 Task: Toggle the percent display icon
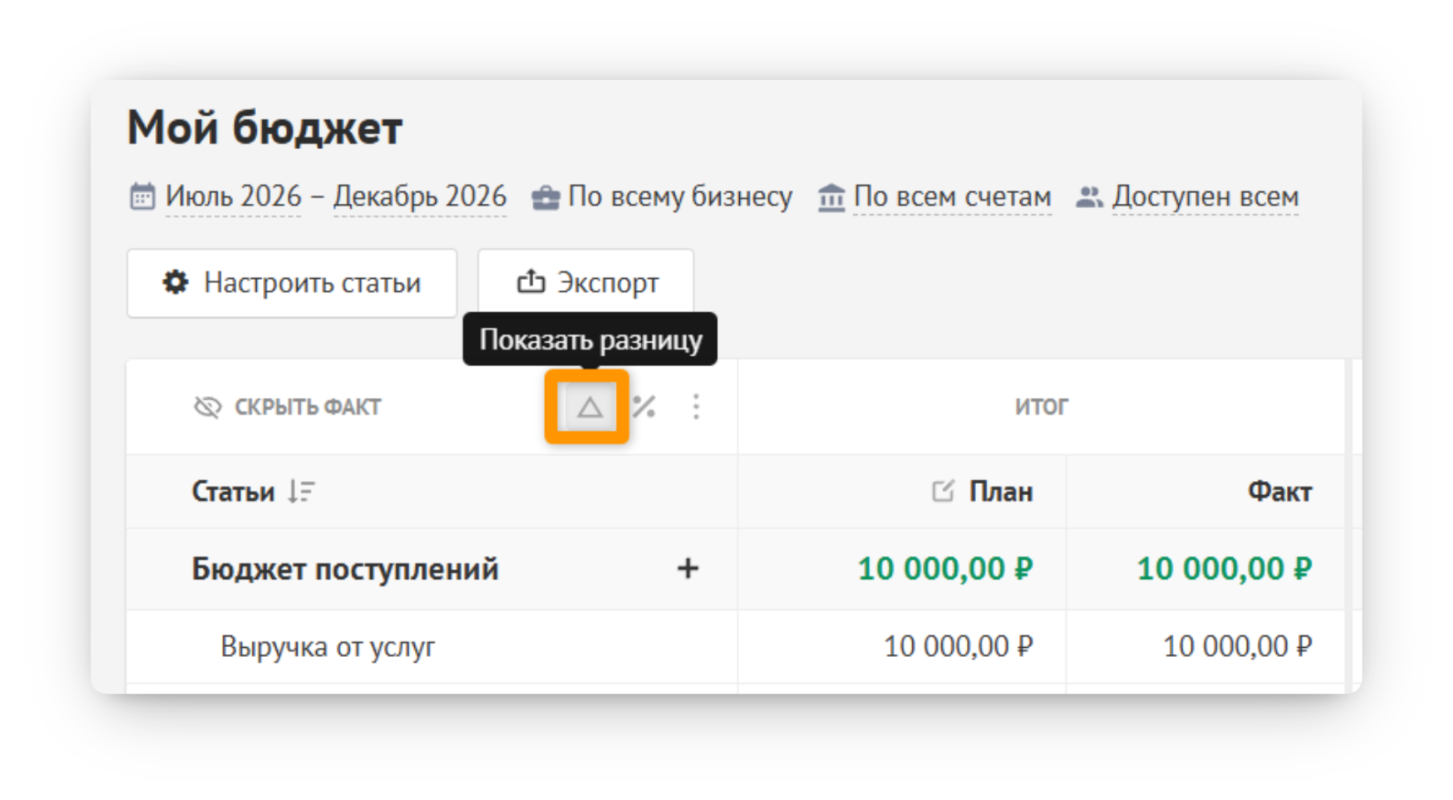(x=644, y=407)
